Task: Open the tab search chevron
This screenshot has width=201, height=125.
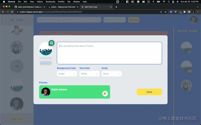Action: click(198, 7)
